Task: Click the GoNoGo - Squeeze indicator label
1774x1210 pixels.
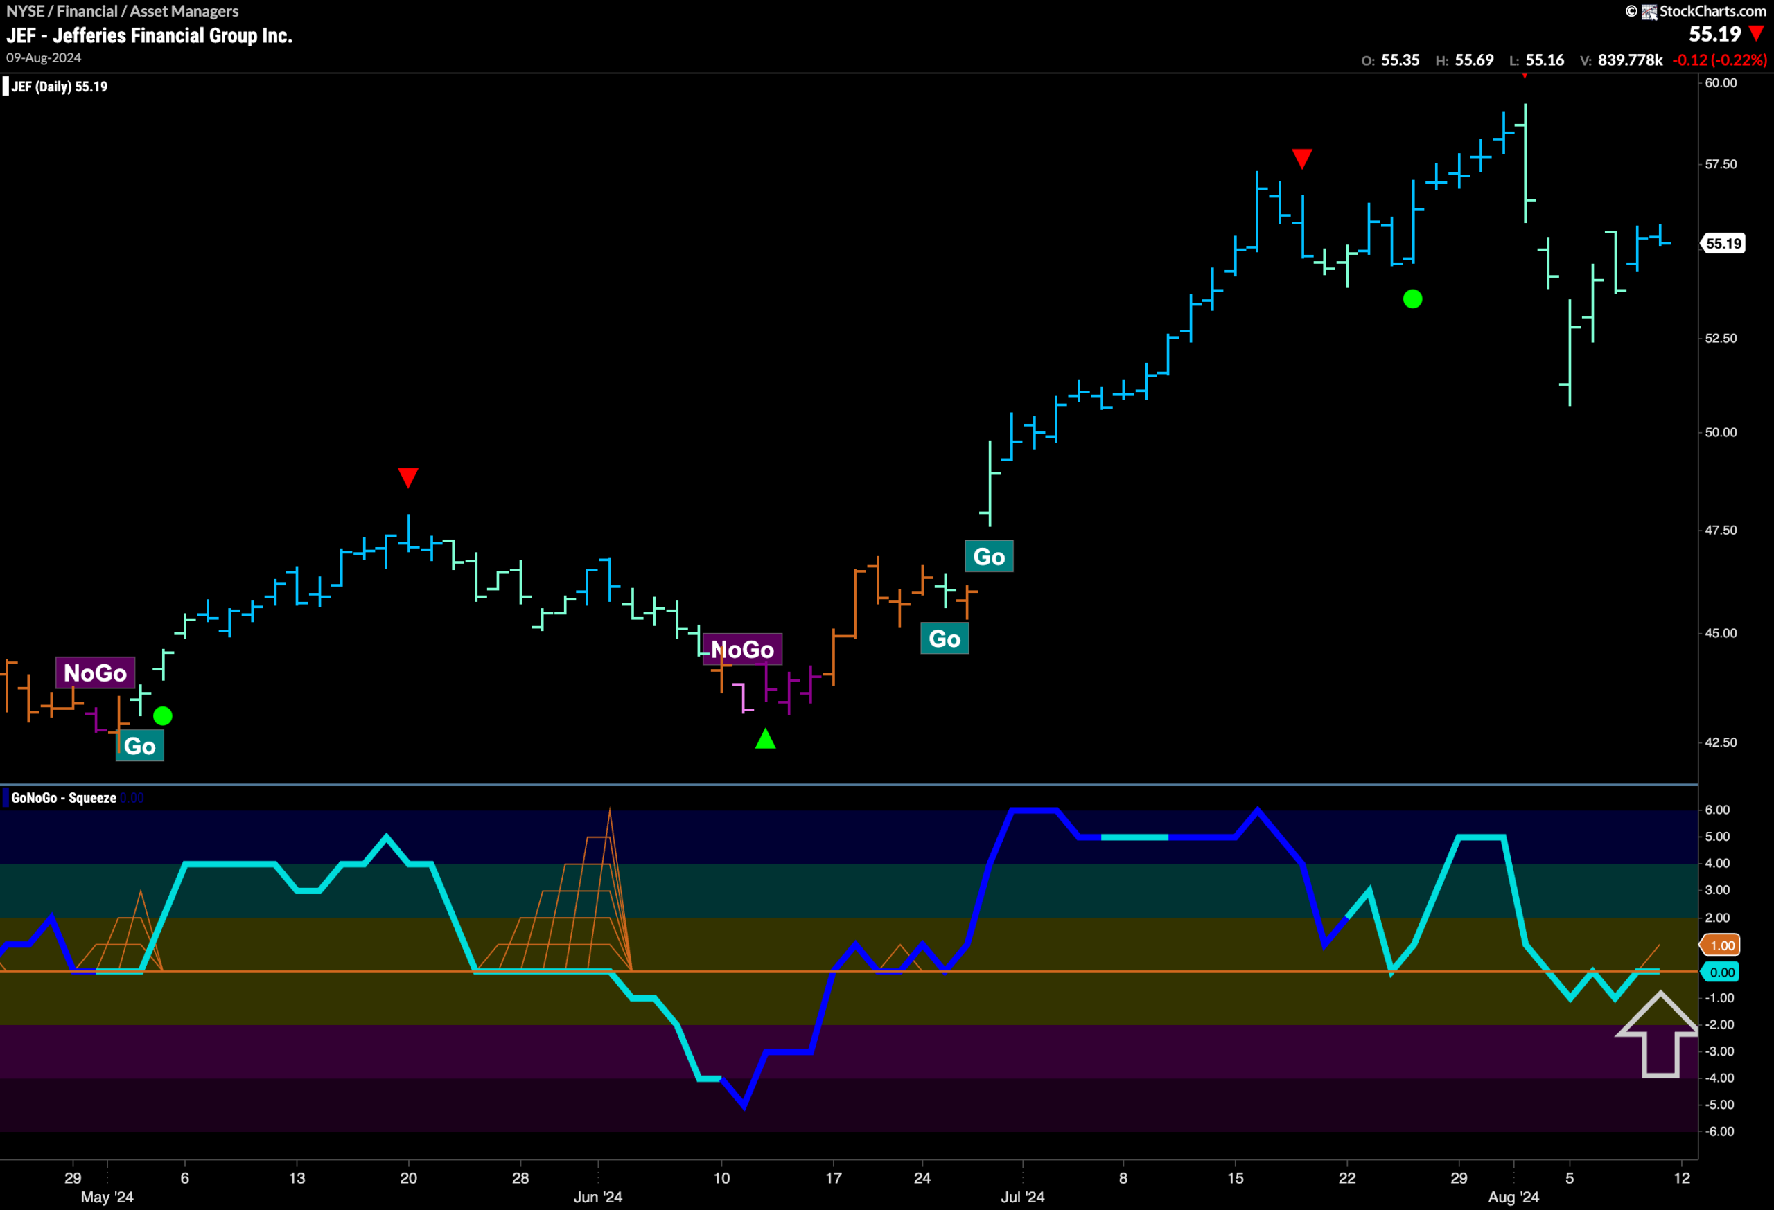Action: coord(64,798)
